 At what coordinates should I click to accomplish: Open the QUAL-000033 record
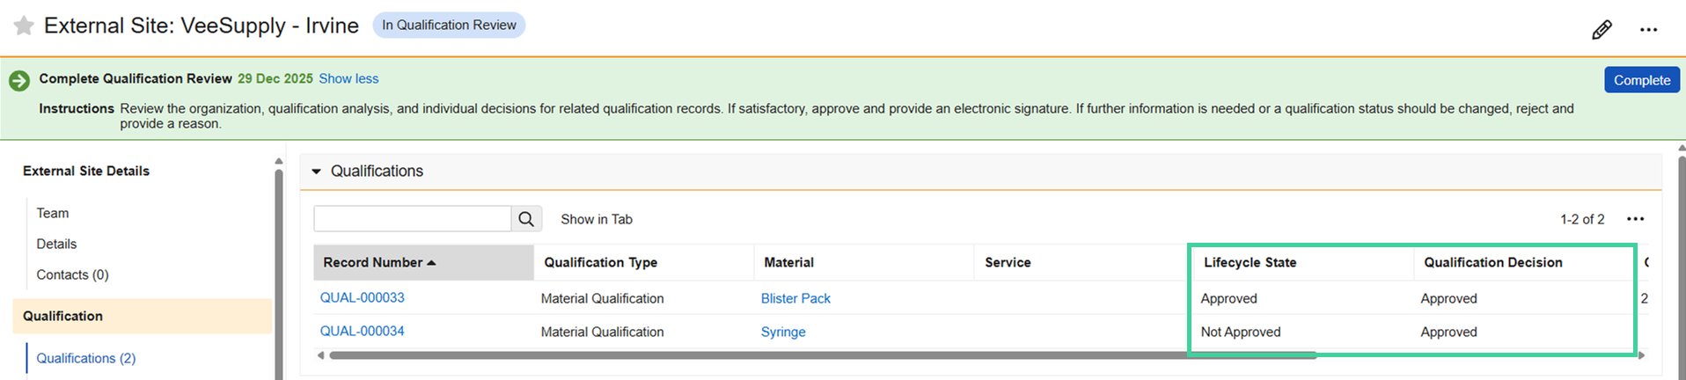pos(362,298)
